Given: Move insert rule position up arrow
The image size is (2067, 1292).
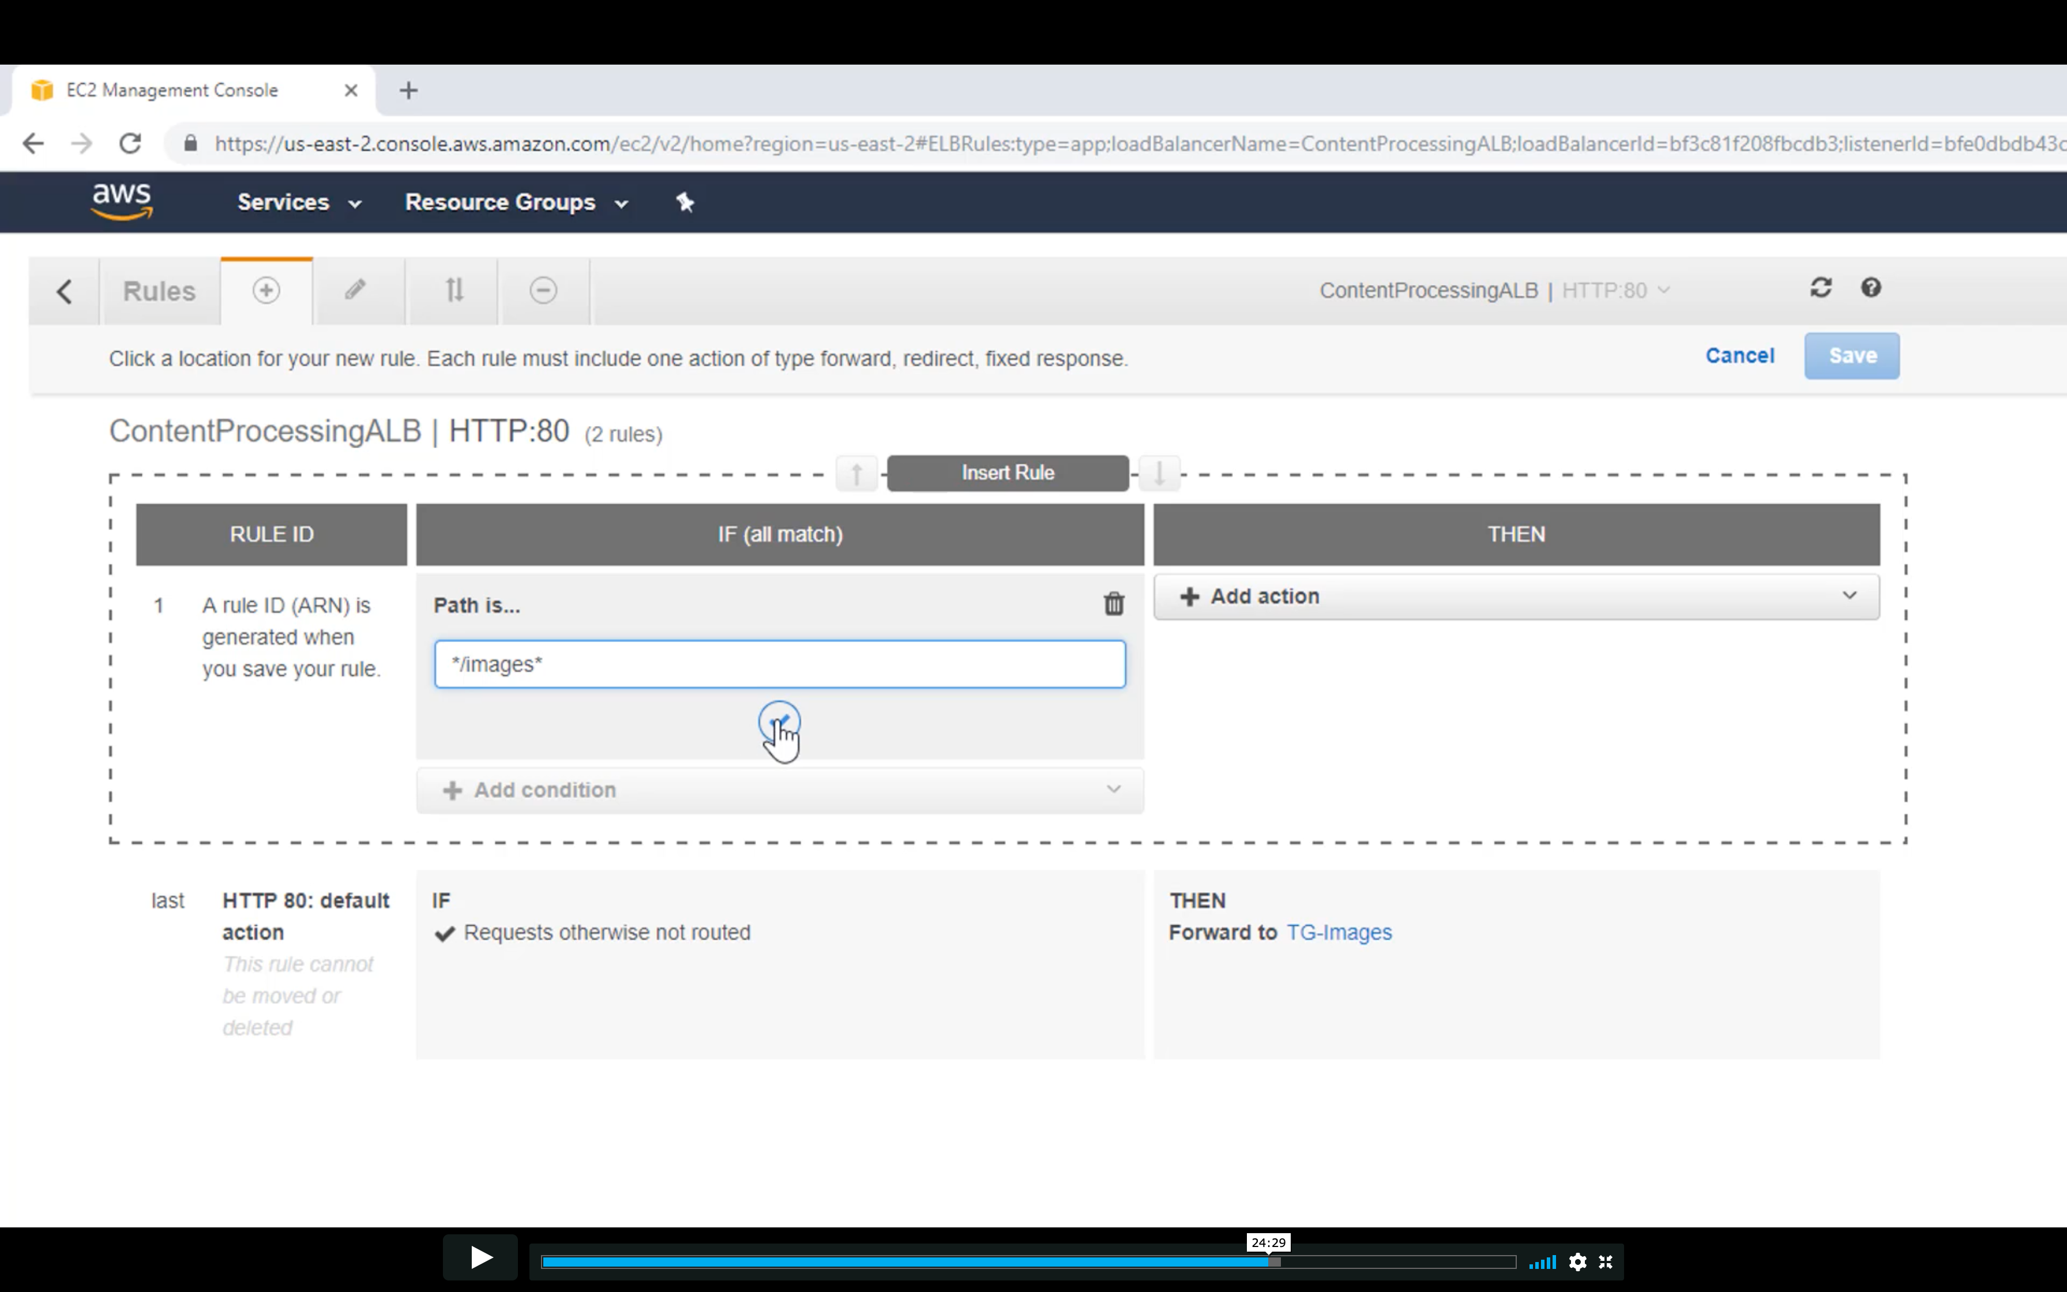Looking at the screenshot, I should (x=856, y=472).
